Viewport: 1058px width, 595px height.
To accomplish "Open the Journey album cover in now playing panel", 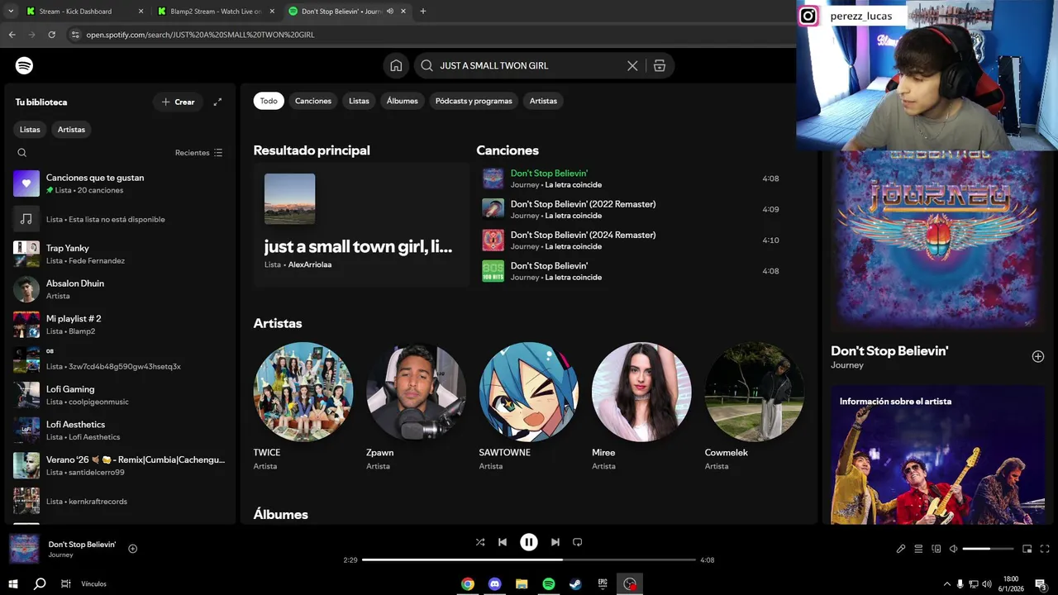I will tap(936, 241).
